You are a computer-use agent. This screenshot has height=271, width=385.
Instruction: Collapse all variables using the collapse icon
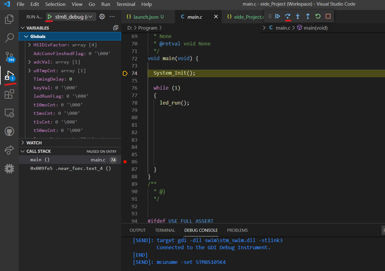(x=116, y=28)
